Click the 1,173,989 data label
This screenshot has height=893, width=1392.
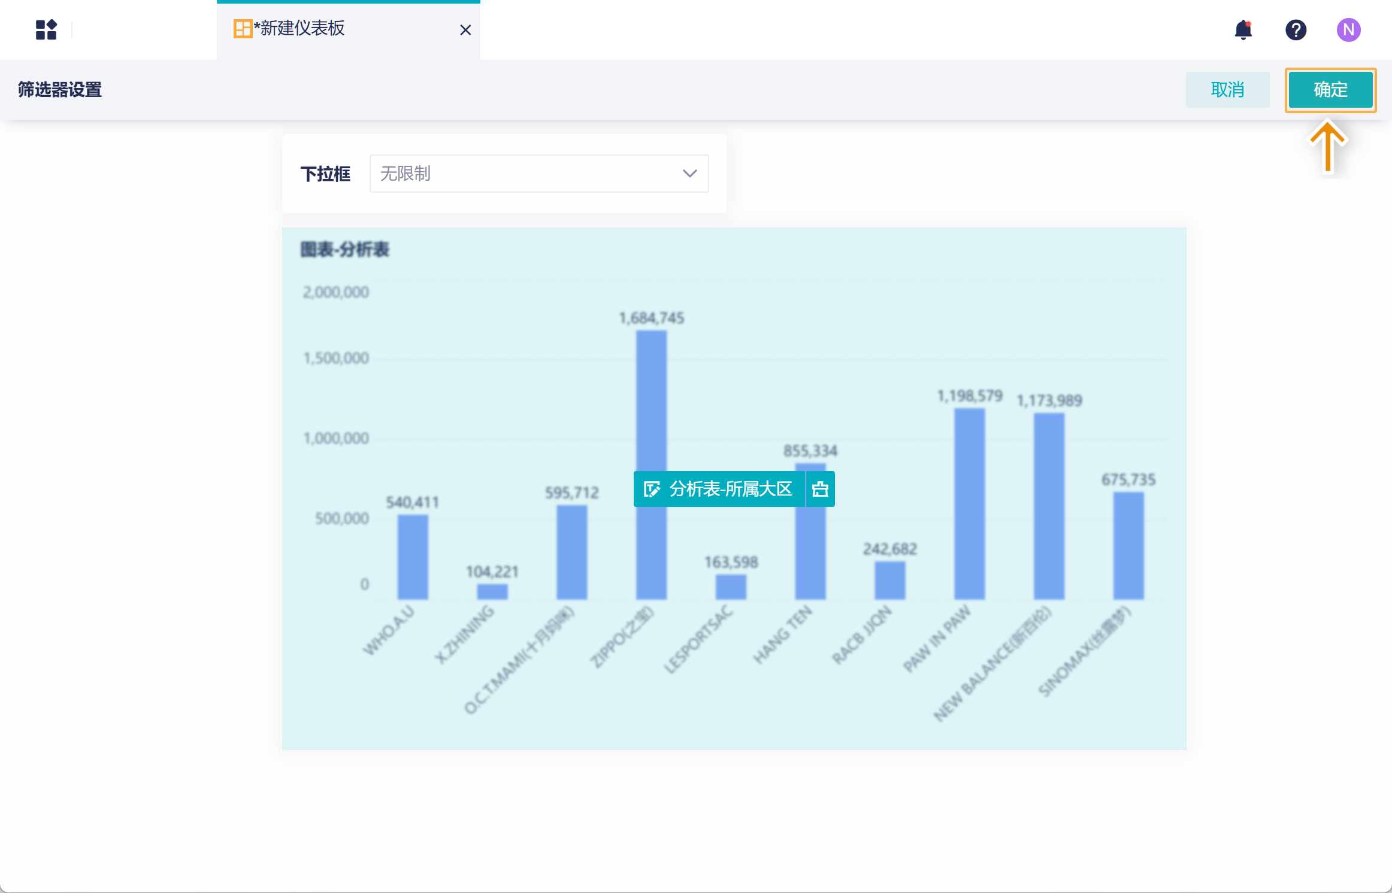click(1049, 400)
